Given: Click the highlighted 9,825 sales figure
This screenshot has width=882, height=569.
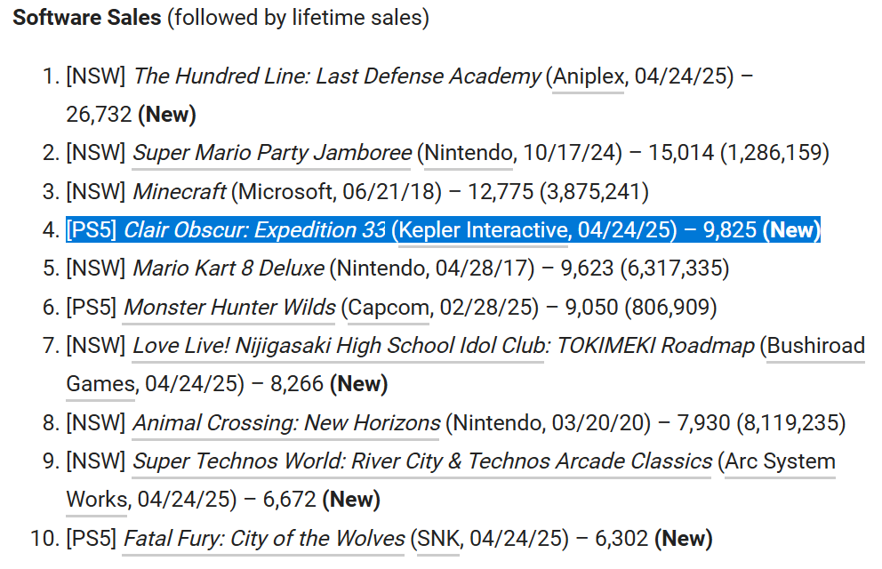Looking at the screenshot, I should point(729,230).
